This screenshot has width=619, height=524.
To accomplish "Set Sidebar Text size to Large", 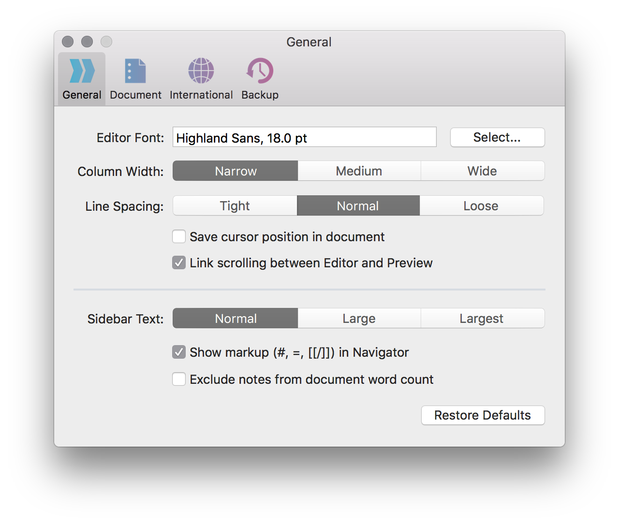I will 359,318.
